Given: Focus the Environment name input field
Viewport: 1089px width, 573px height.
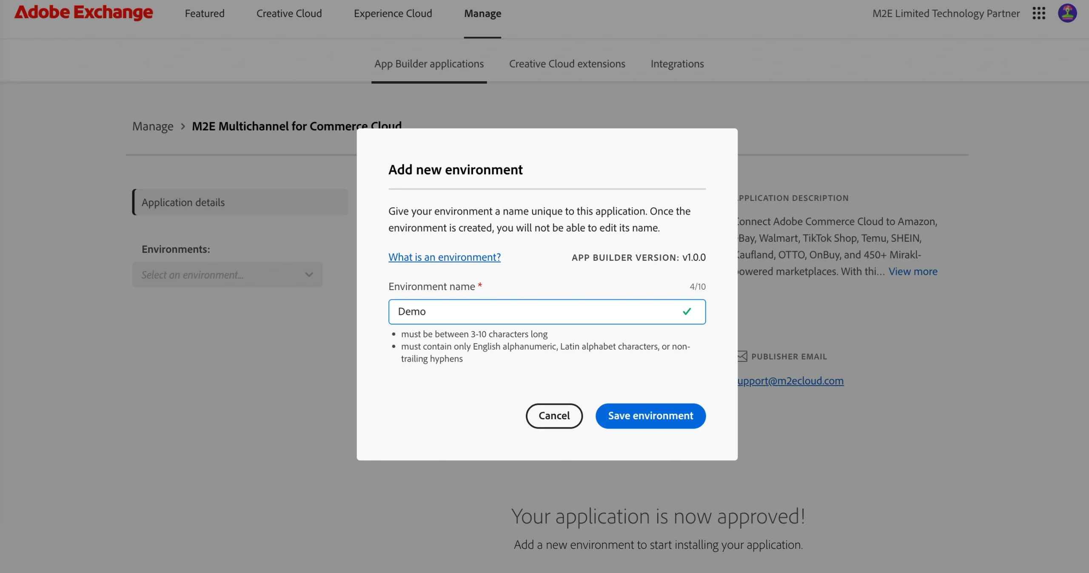Looking at the screenshot, I should pyautogui.click(x=547, y=312).
